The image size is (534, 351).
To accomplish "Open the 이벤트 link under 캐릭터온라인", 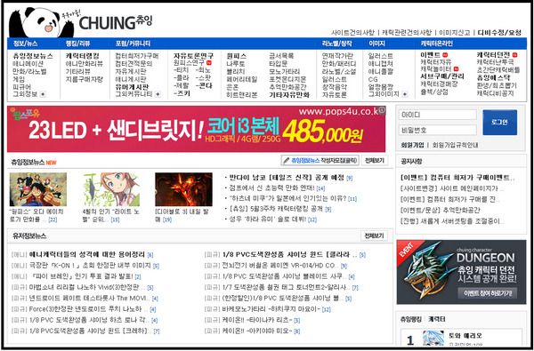I will coord(431,55).
